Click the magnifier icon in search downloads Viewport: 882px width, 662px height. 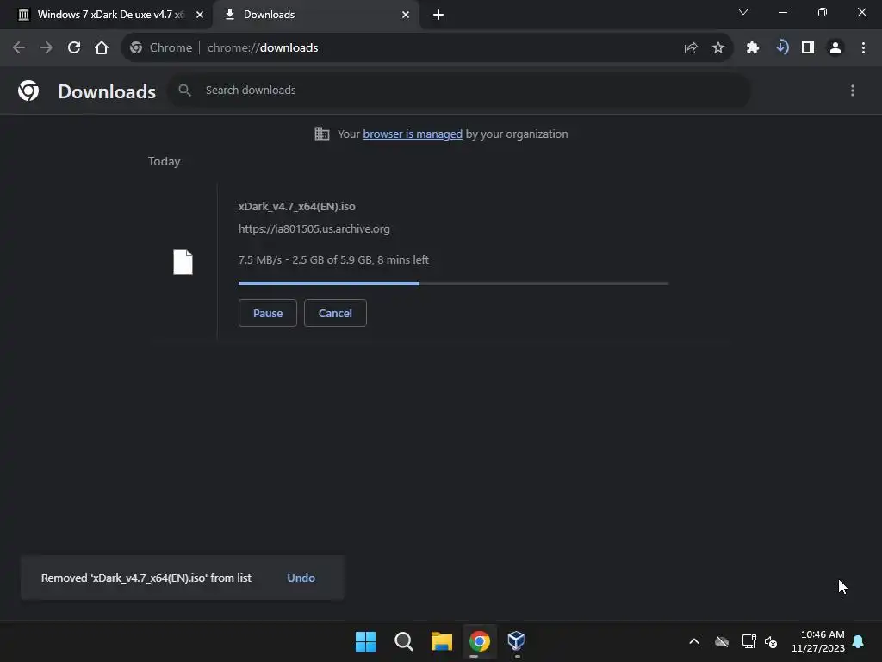click(184, 90)
